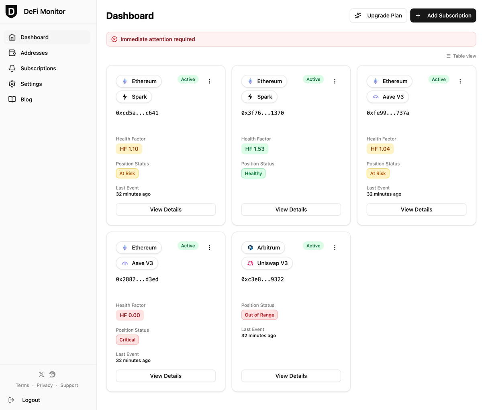
Task: Click the X social icon in footer
Action: (41, 374)
